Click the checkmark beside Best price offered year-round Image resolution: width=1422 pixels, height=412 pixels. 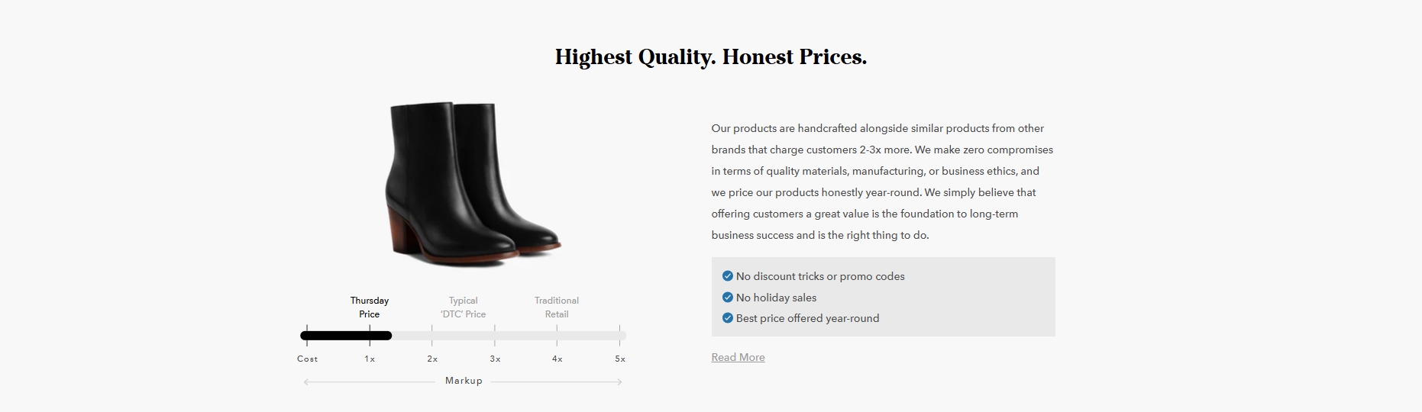pyautogui.click(x=727, y=318)
